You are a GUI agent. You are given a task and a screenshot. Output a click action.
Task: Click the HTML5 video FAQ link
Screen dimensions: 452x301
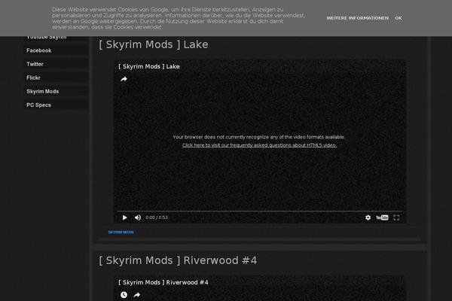click(259, 145)
